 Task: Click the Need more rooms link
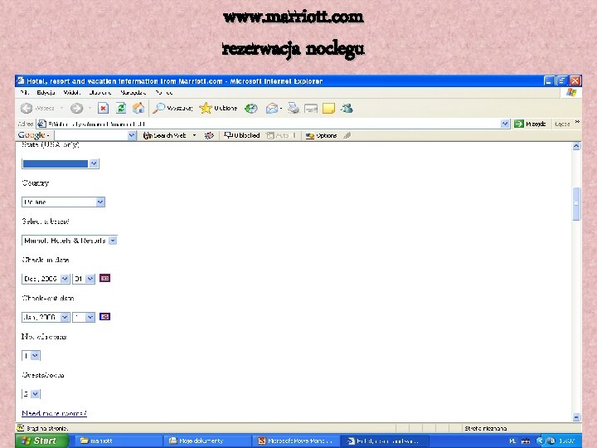click(54, 413)
